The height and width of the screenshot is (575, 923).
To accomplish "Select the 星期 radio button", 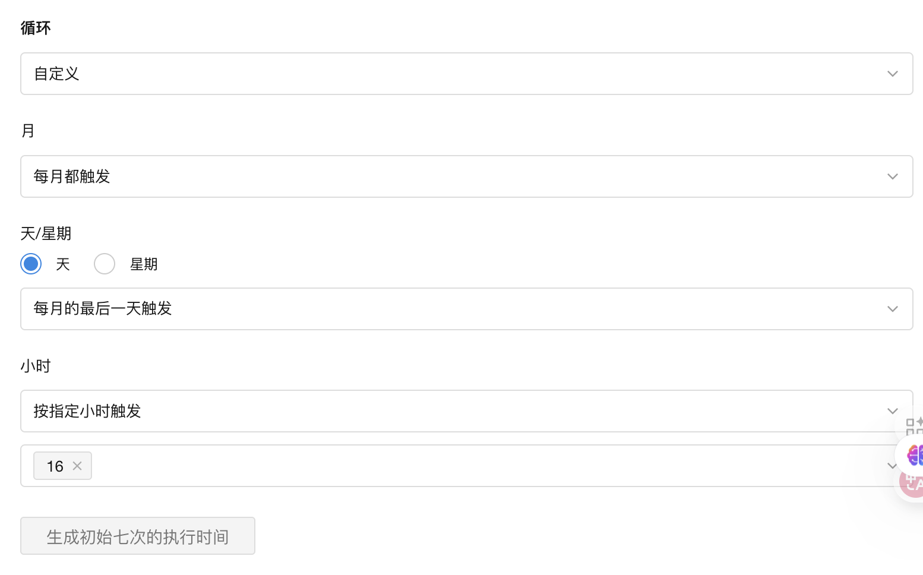I will pyautogui.click(x=105, y=264).
